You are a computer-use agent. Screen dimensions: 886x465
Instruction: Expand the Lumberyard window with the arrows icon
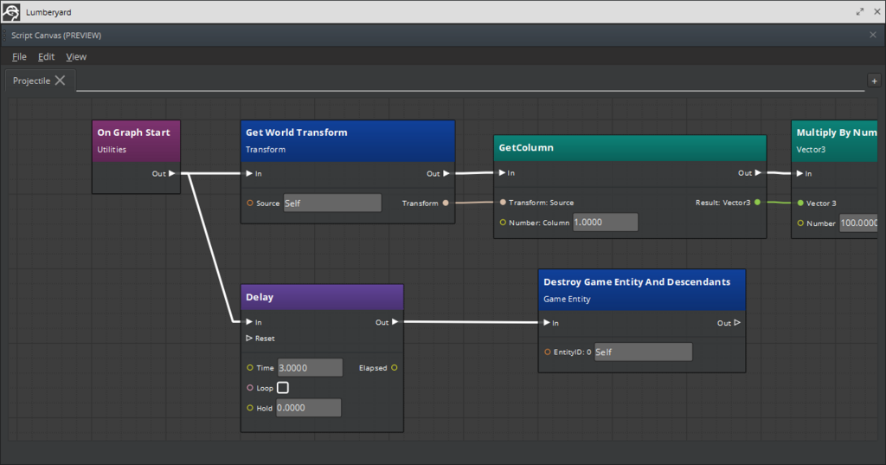point(860,12)
